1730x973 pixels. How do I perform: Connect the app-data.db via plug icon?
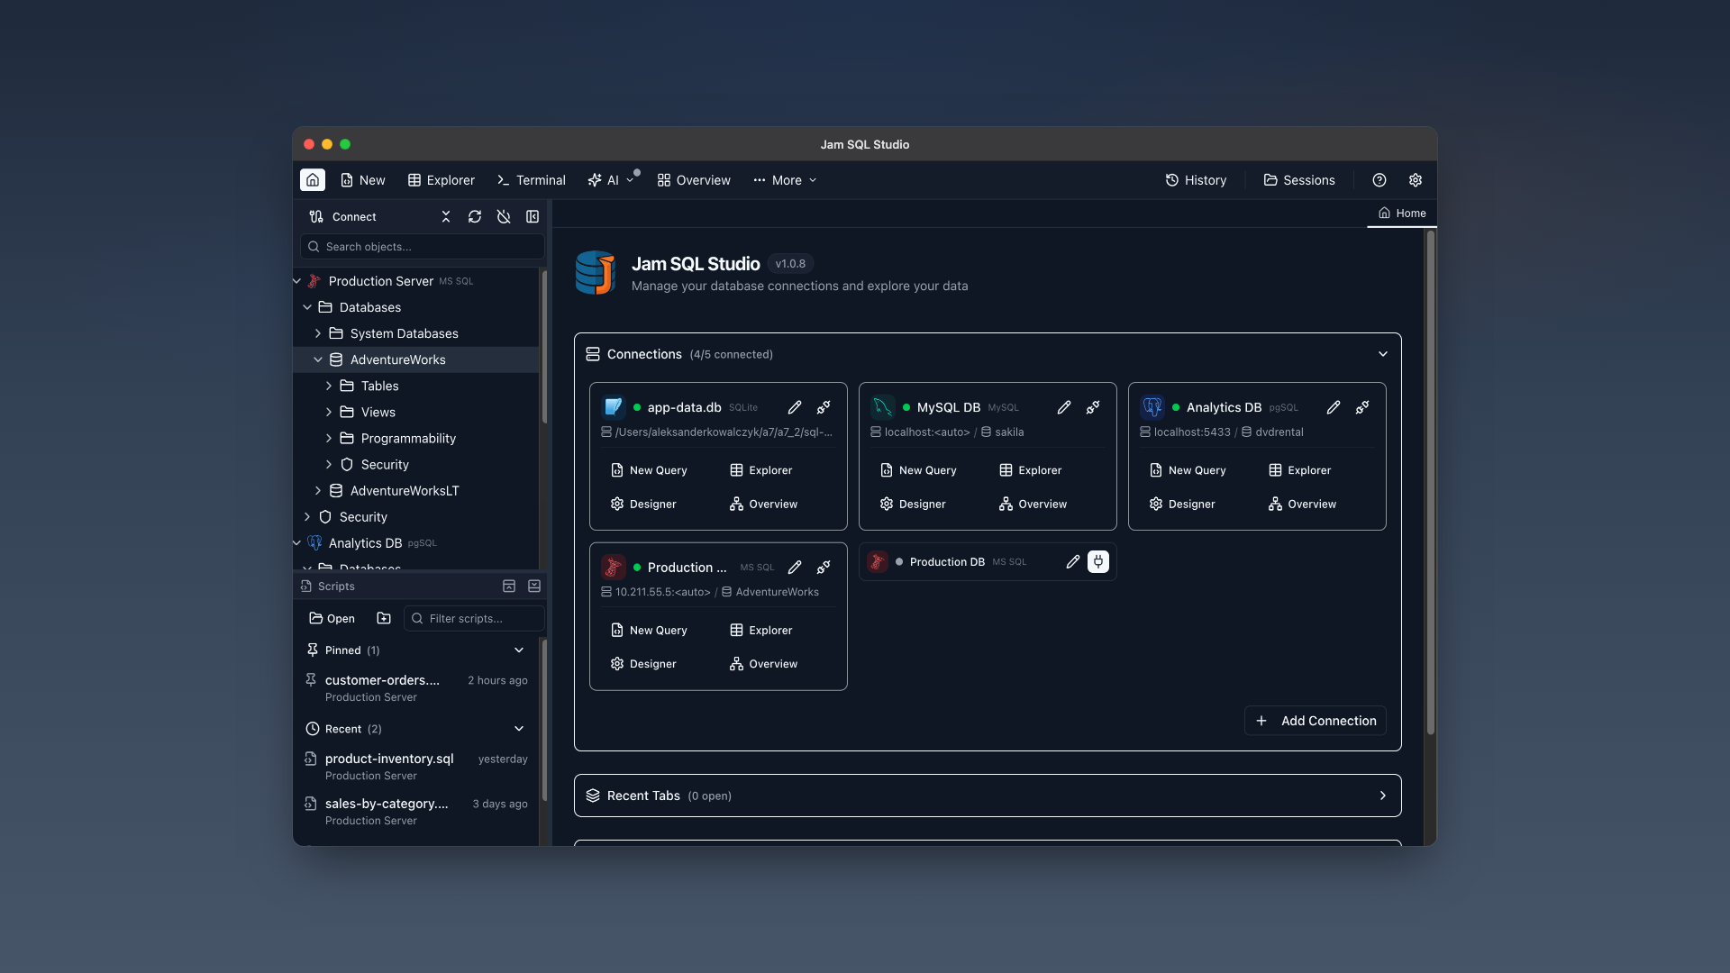tap(823, 407)
